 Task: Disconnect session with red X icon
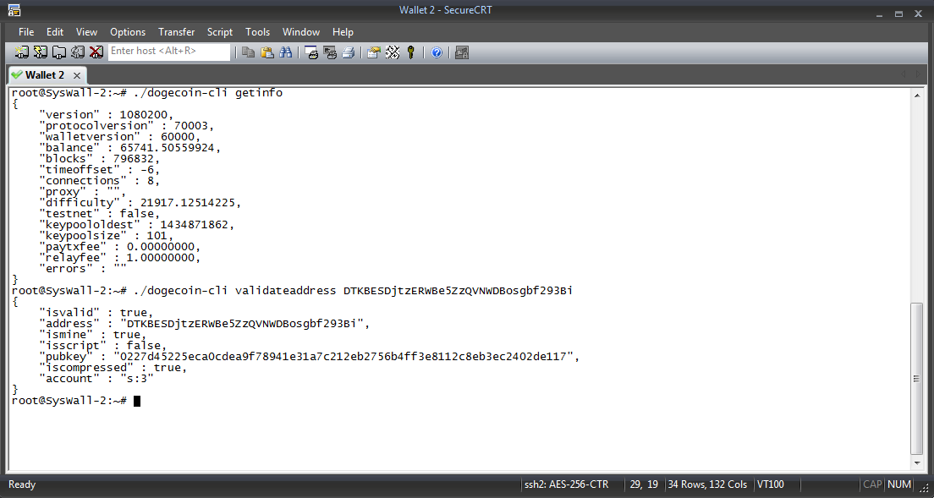96,52
